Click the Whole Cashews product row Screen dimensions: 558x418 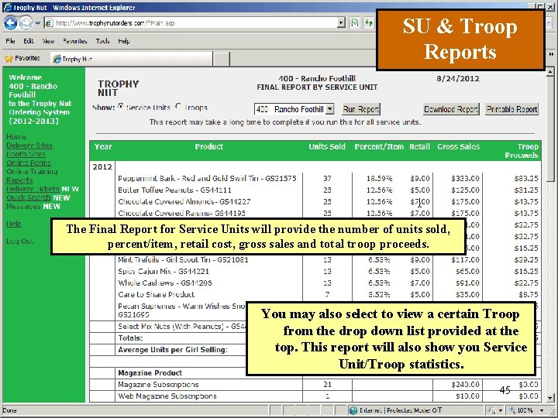click(315, 283)
